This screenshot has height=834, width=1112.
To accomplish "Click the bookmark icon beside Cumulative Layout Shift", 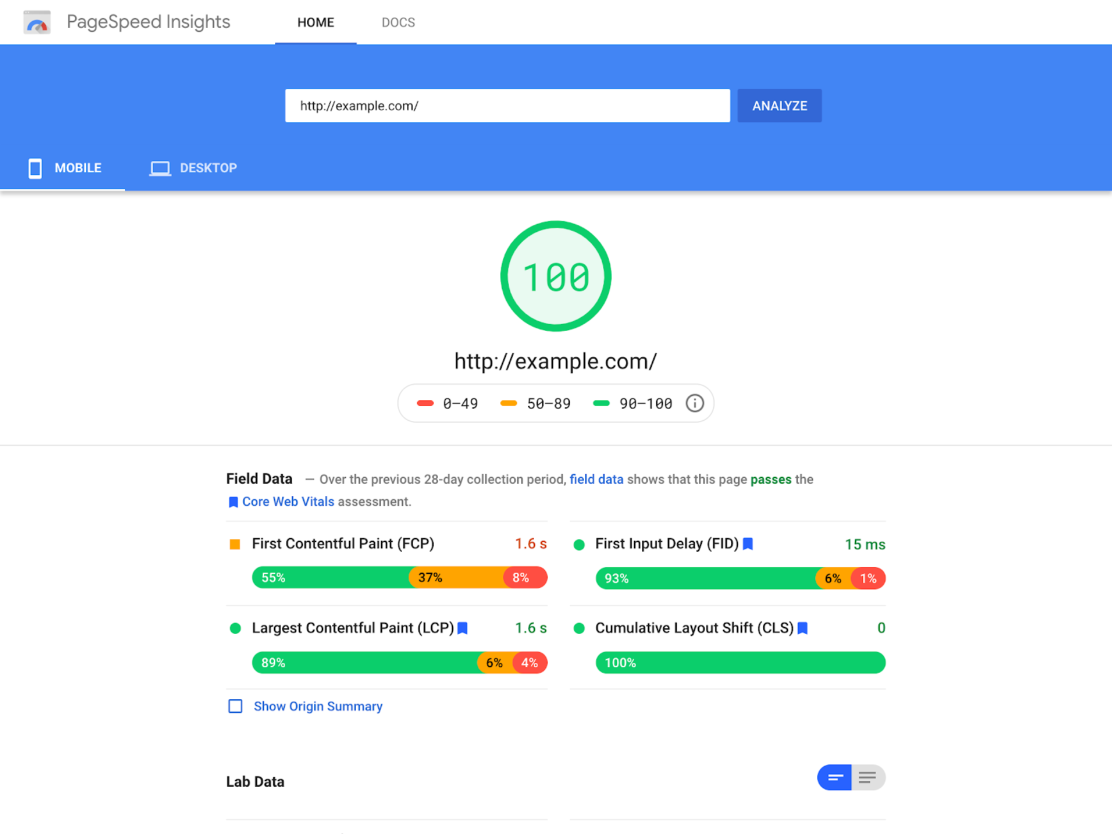I will (803, 628).
